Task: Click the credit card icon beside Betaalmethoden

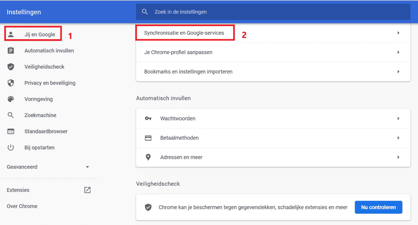Action: point(148,138)
